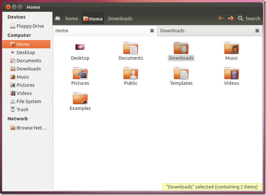
Task: Minimize the Home window
Action: (x=14, y=7)
